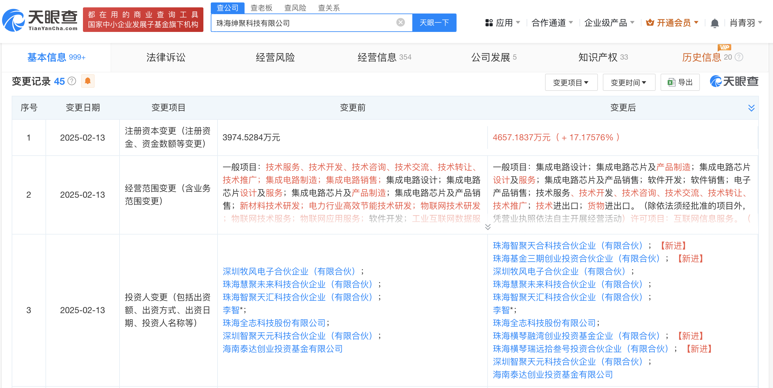Open 深圳牧风电子合伙企业 link in 变更前
This screenshot has width=773, height=388.
pos(289,271)
